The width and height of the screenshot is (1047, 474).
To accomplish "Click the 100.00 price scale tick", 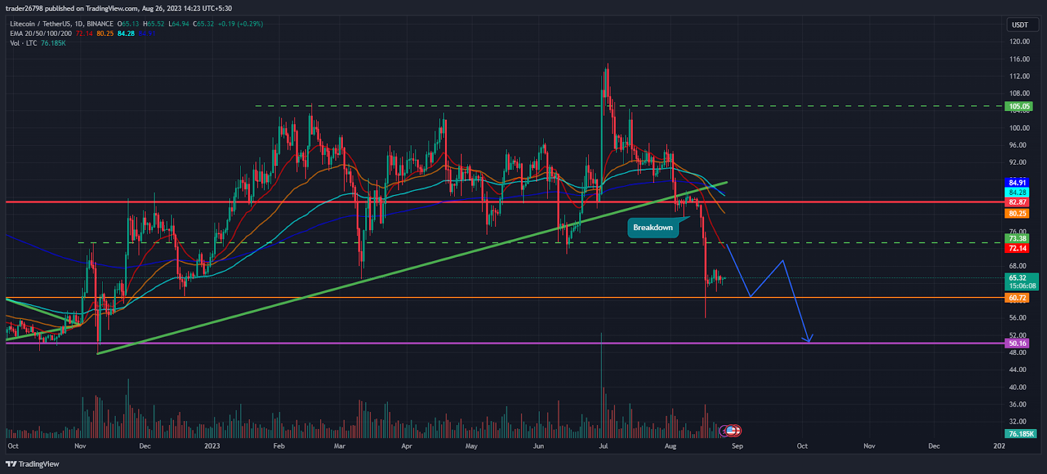I will (x=1020, y=128).
